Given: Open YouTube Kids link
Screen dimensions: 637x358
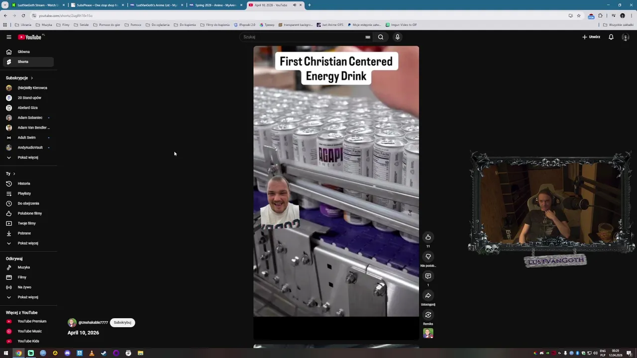Looking at the screenshot, I should pos(27,341).
